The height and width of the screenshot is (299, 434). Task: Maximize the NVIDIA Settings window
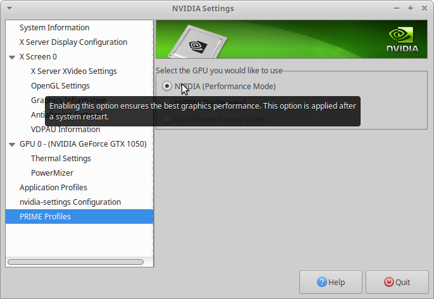[411, 8]
